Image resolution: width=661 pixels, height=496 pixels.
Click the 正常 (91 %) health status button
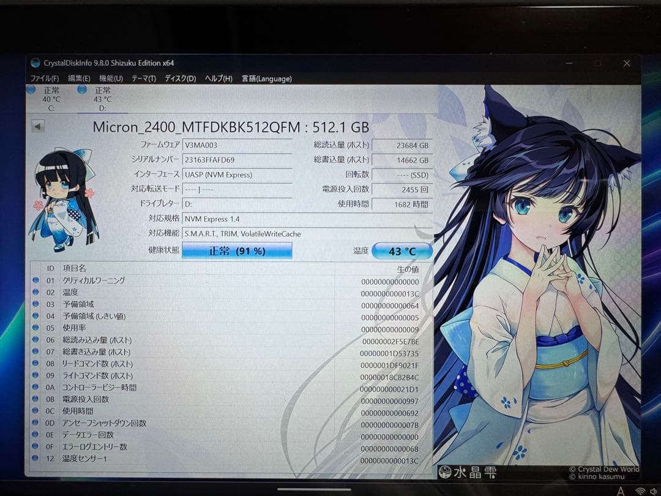(237, 250)
